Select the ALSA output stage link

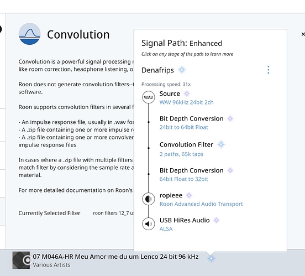coord(166,229)
